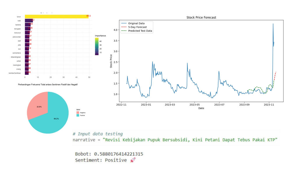The width and height of the screenshot is (288, 177).
Task: Click the rocket emoji after Sentiment: Positive
Action: [133, 160]
